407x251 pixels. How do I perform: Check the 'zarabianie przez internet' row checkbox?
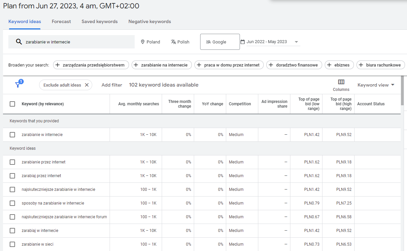click(x=12, y=162)
